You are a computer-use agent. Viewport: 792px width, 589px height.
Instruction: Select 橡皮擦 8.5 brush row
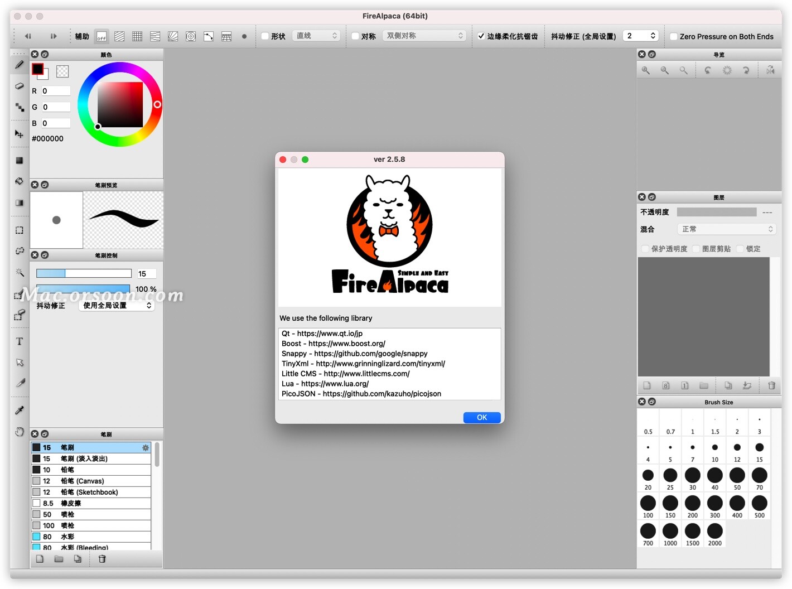pos(91,503)
